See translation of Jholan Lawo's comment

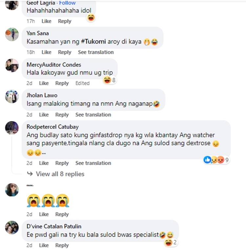click(93, 115)
